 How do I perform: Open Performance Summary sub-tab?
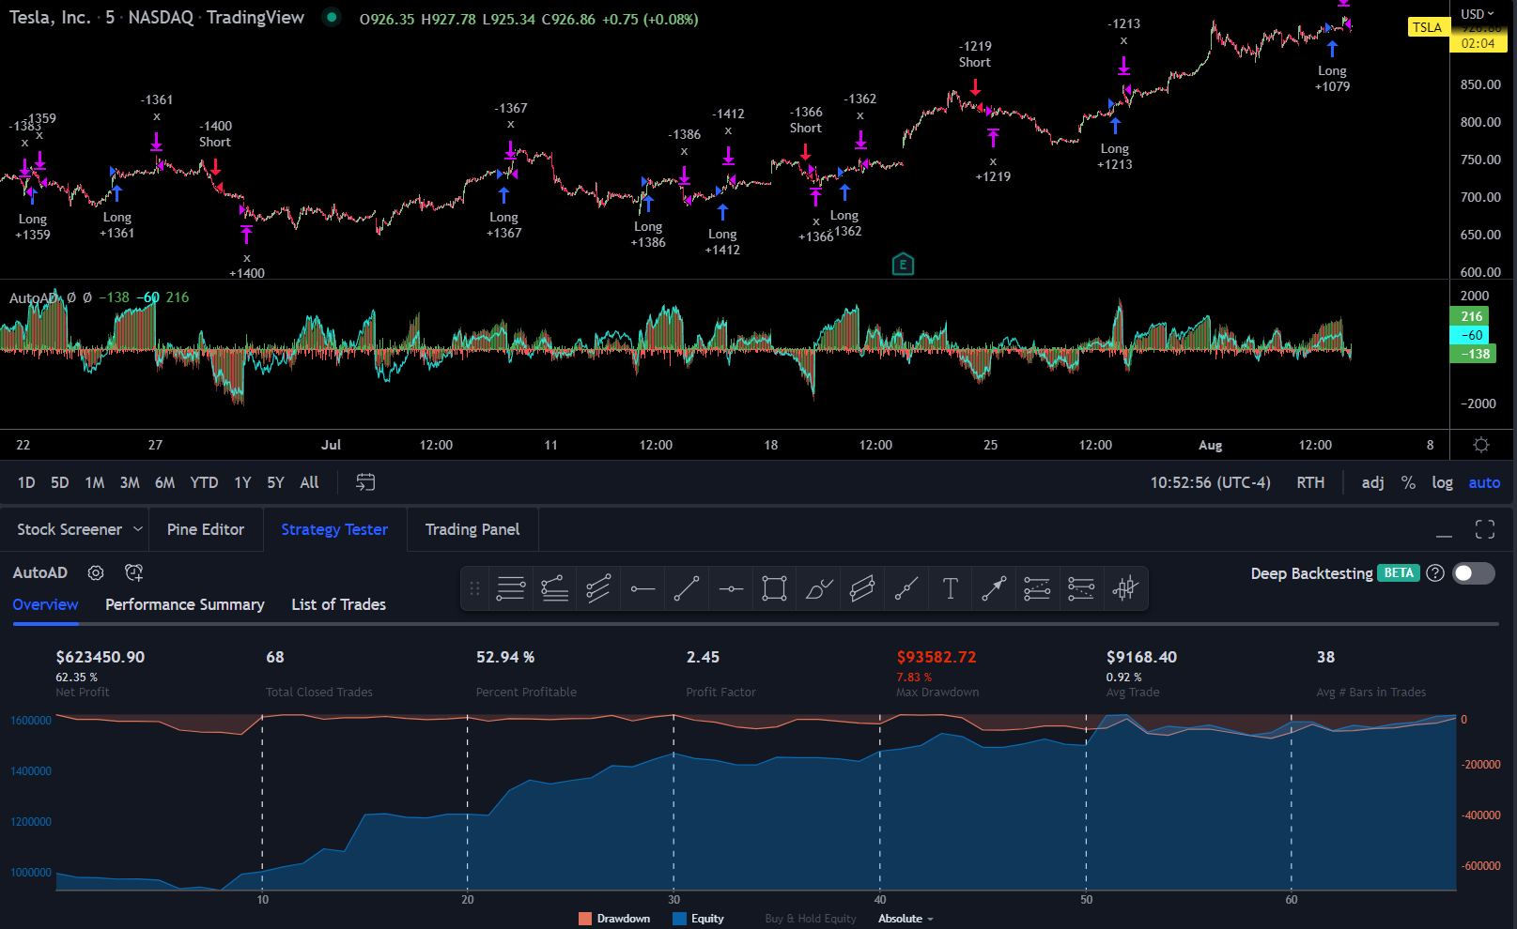[185, 604]
